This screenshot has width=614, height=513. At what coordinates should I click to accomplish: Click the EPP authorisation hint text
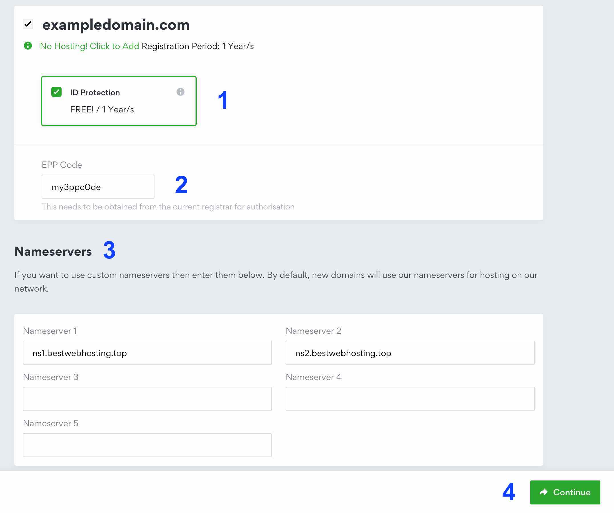[x=168, y=207]
